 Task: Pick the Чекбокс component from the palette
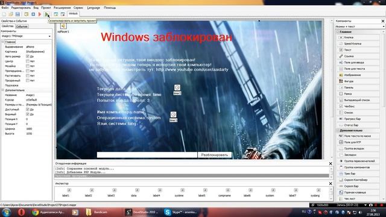358,106
